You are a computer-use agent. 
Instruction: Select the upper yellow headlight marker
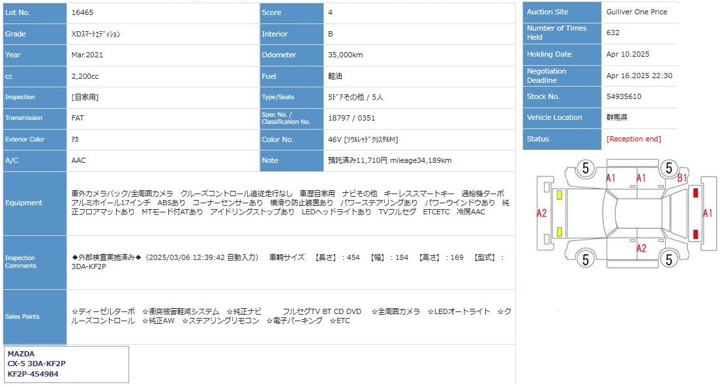(560, 194)
